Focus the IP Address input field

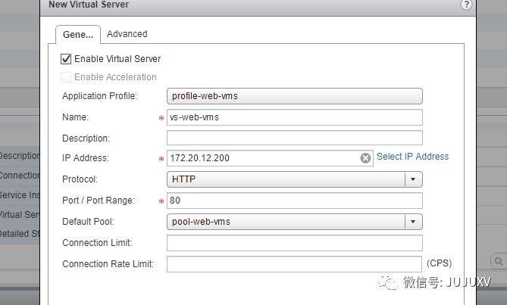click(263, 158)
